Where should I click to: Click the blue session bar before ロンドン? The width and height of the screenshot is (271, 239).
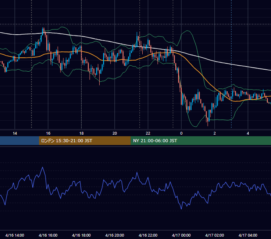point(20,141)
